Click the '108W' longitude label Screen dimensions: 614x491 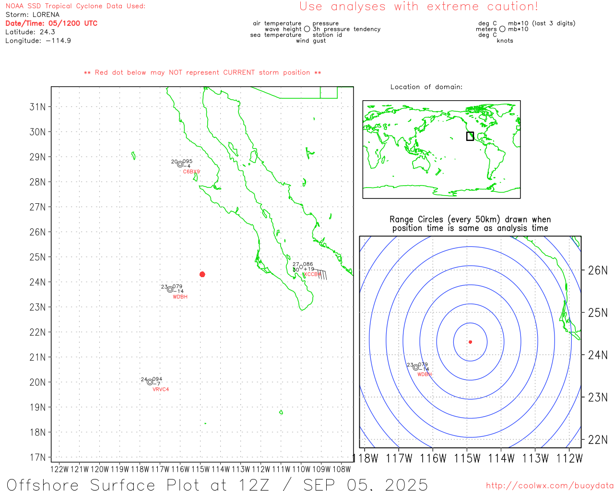[x=342, y=469]
